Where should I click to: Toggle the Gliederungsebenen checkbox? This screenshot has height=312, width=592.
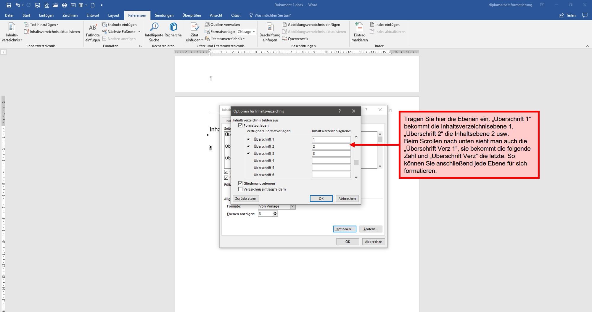(x=240, y=184)
